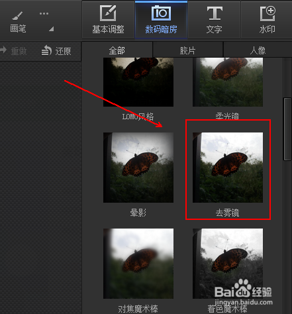
Task: Click the LOMO风格 label text
Action: pyautogui.click(x=138, y=117)
